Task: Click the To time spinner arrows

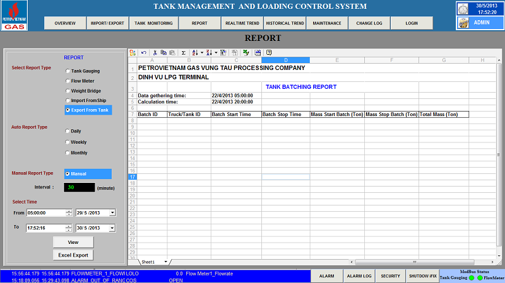Action: pos(69,228)
